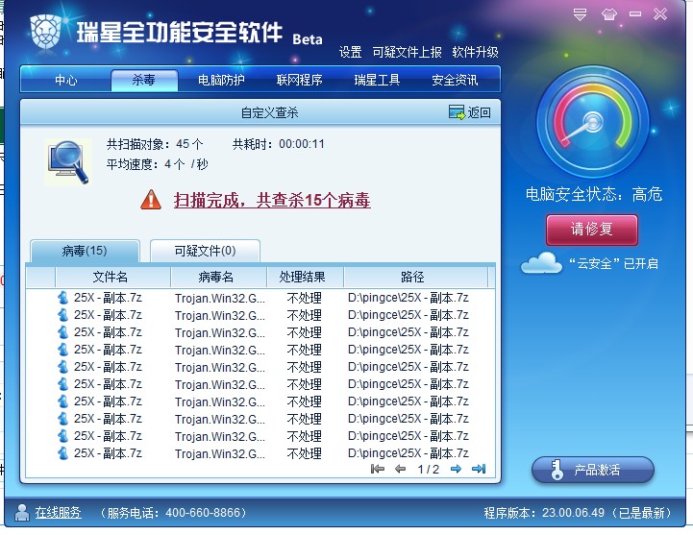Click the magnifier scan computer icon

click(68, 162)
